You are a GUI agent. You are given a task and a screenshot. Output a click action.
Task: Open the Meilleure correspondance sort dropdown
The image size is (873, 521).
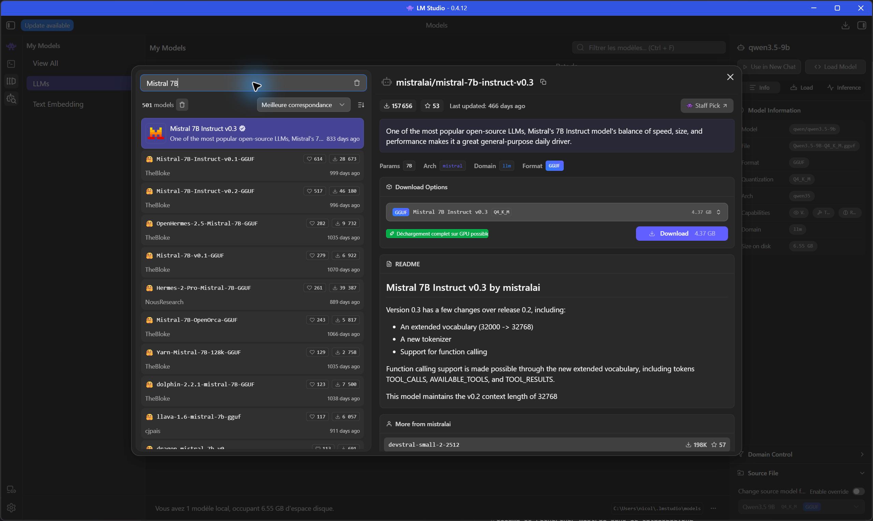click(x=303, y=105)
